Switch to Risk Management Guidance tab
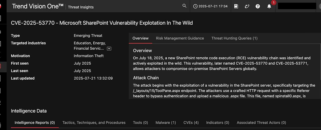321x130 pixels. click(180, 38)
